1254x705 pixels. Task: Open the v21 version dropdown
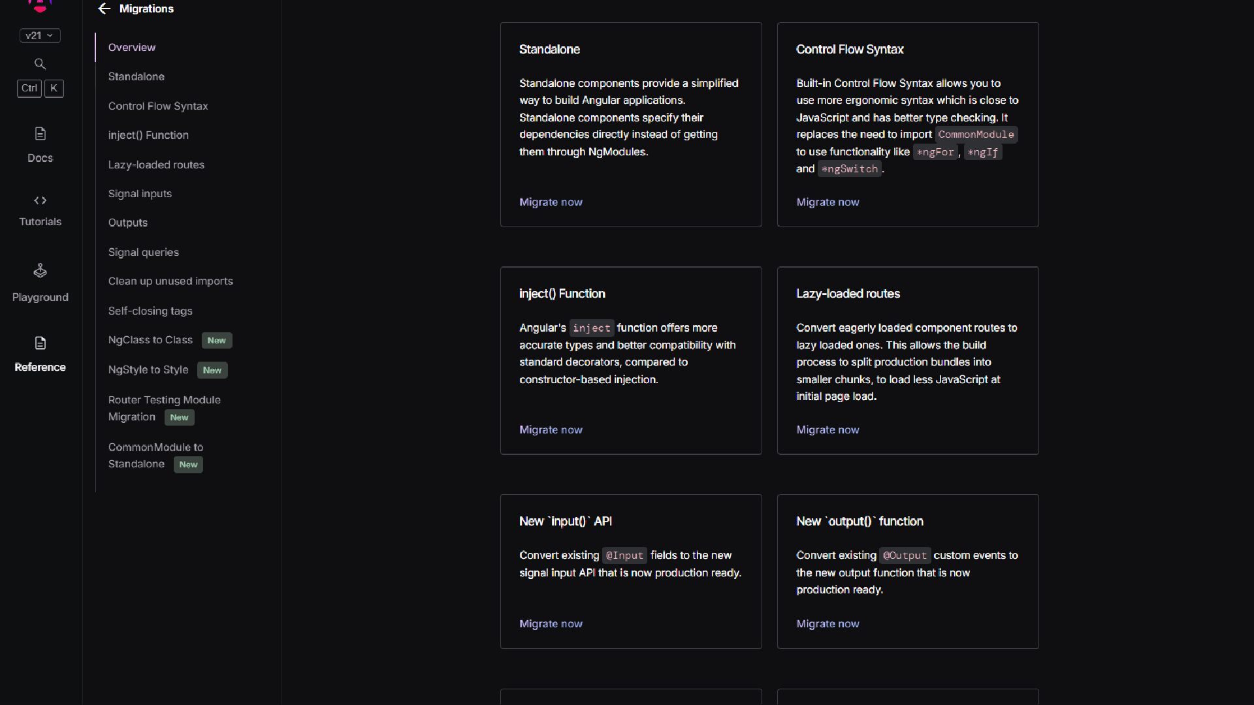[x=40, y=36]
